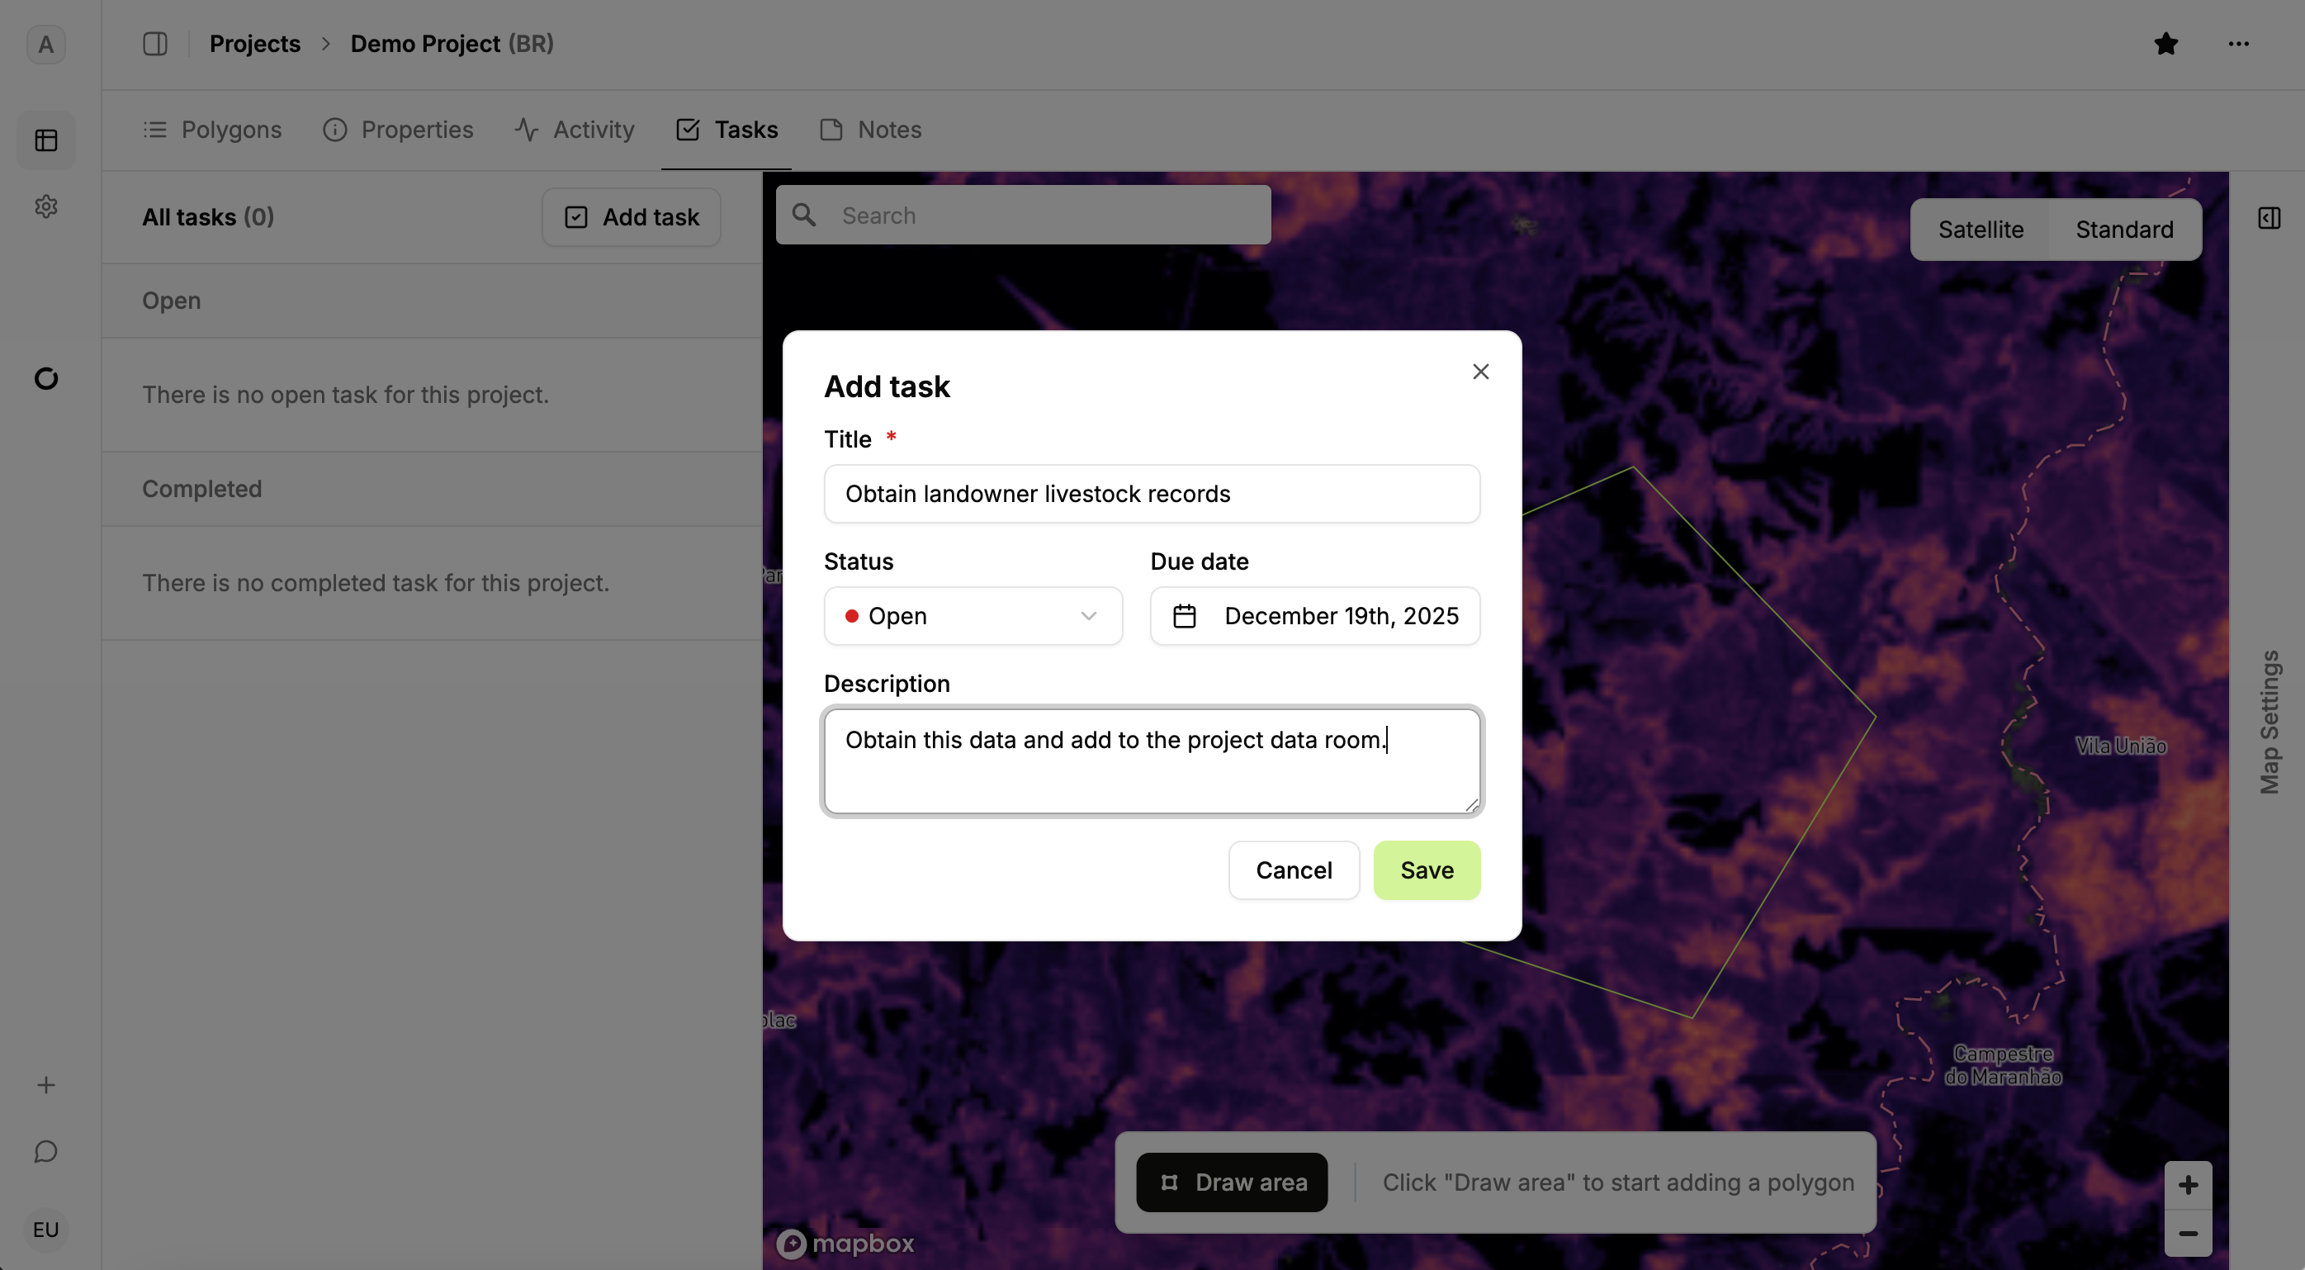Open the Status dropdown
The image size is (2305, 1270).
click(x=973, y=616)
